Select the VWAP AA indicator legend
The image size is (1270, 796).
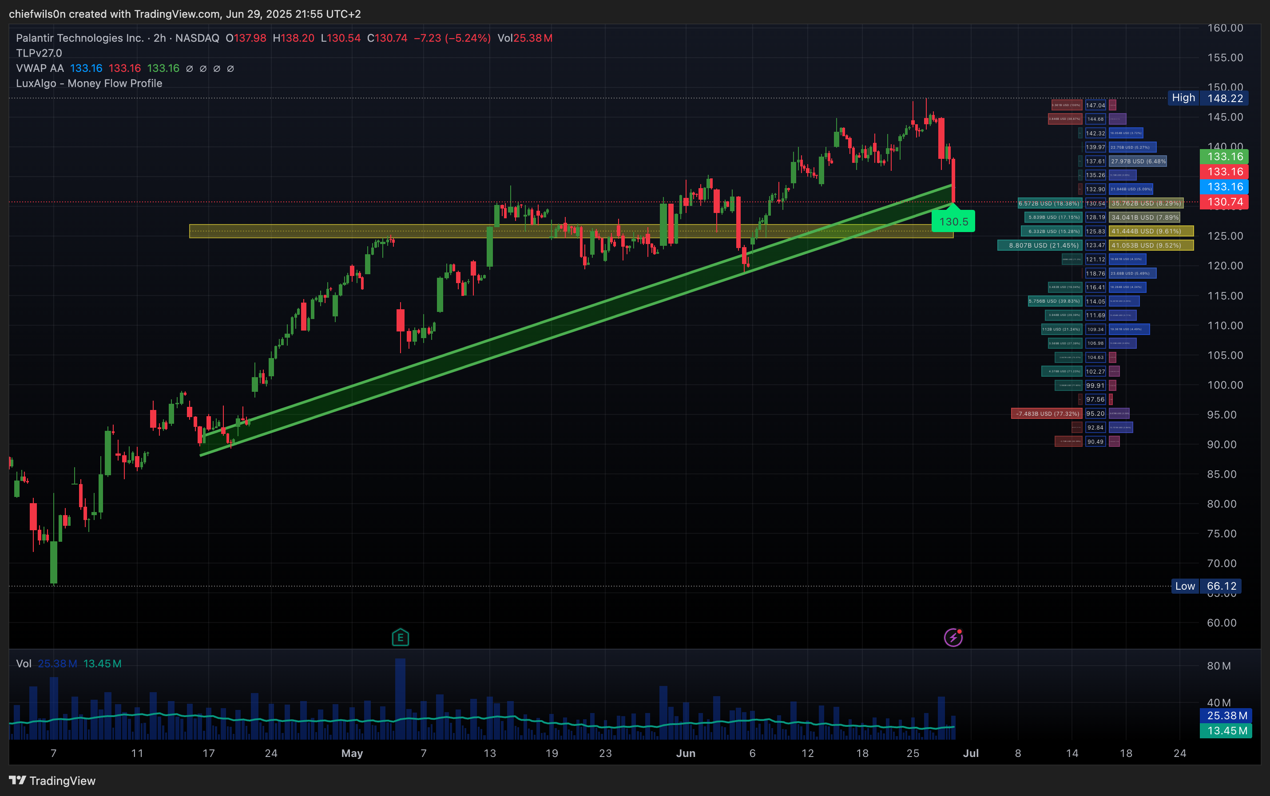(x=40, y=68)
